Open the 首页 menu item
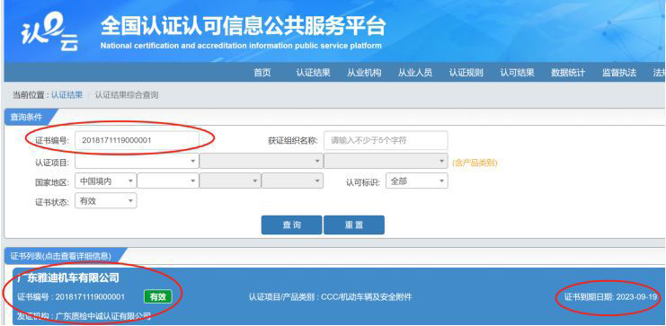The height and width of the screenshot is (326, 666). coord(262,73)
